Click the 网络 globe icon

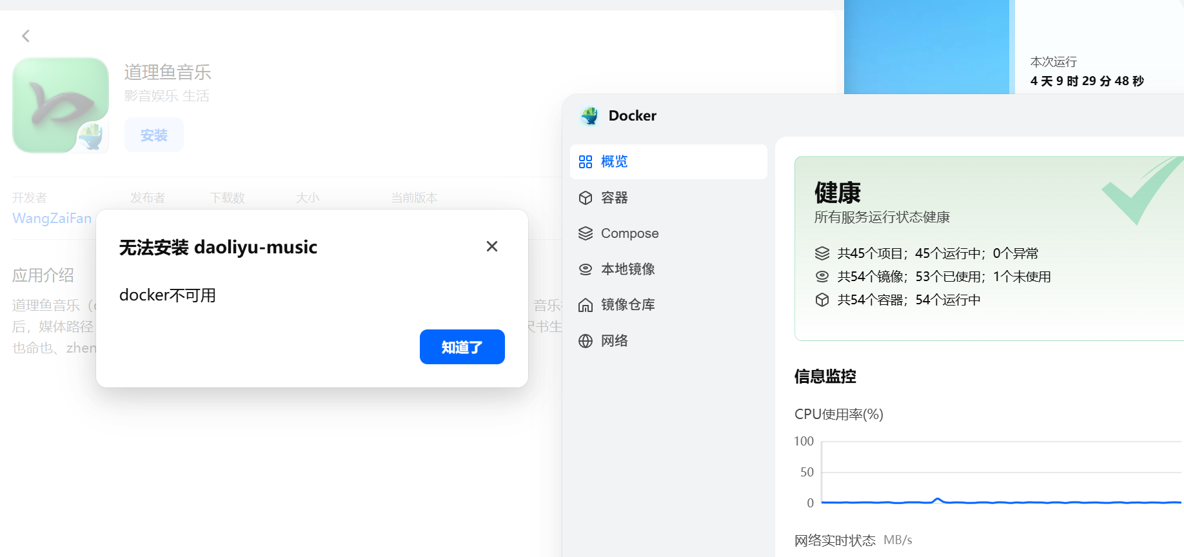pyautogui.click(x=586, y=341)
